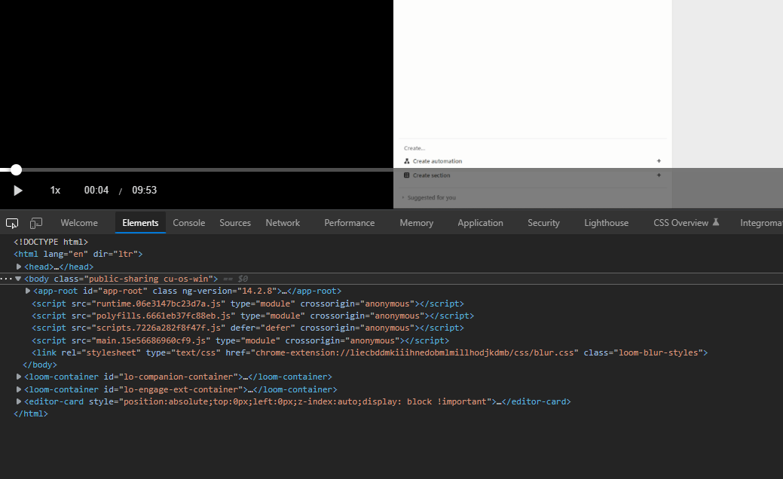Click the video progress slider handle

pyautogui.click(x=16, y=170)
